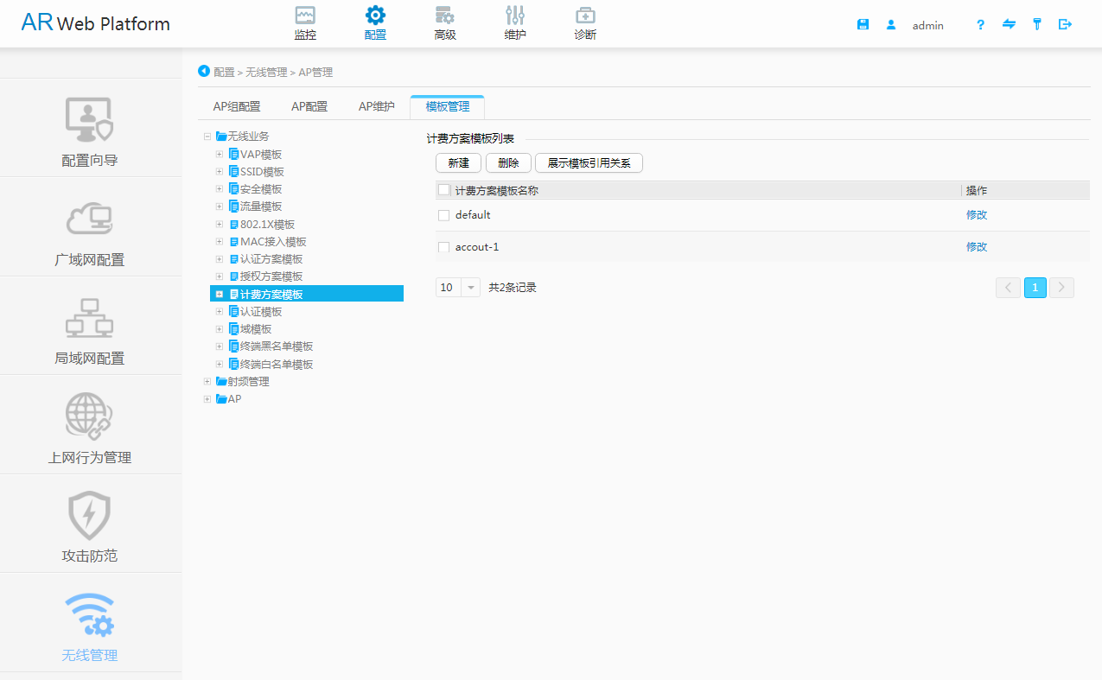勾选表头的全选复选框
The height and width of the screenshot is (680, 1102).
(444, 190)
